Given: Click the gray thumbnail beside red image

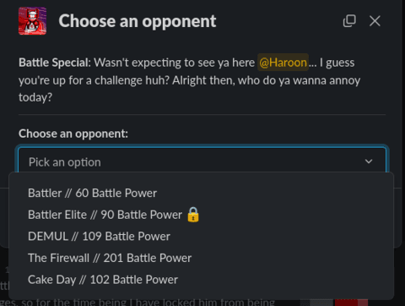Looking at the screenshot, I should tap(317, 303).
